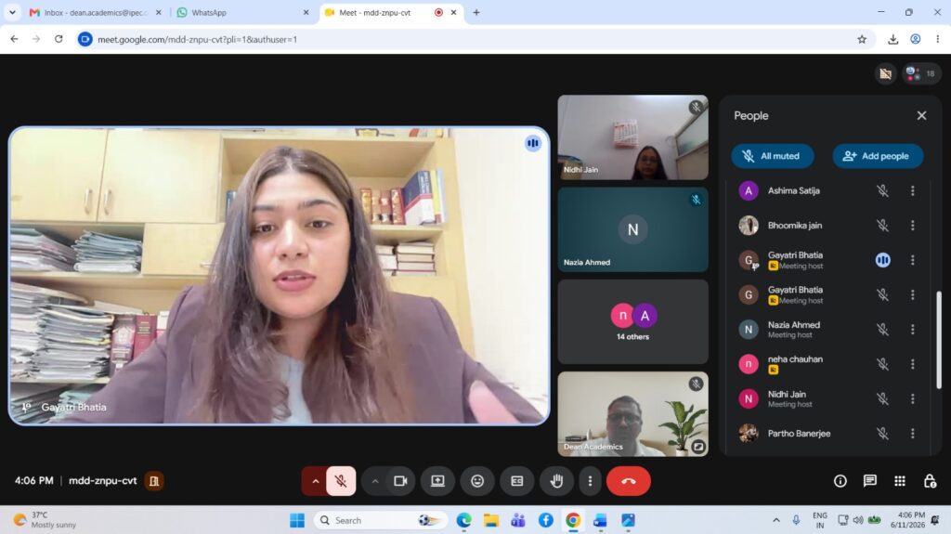Open the activities grid icon
The height and width of the screenshot is (534, 951).
(899, 481)
